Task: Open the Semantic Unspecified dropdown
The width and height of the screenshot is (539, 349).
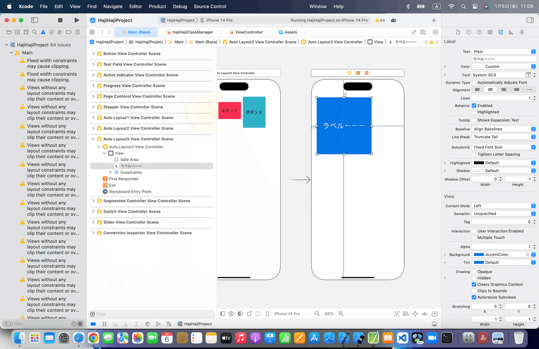Action: 504,214
